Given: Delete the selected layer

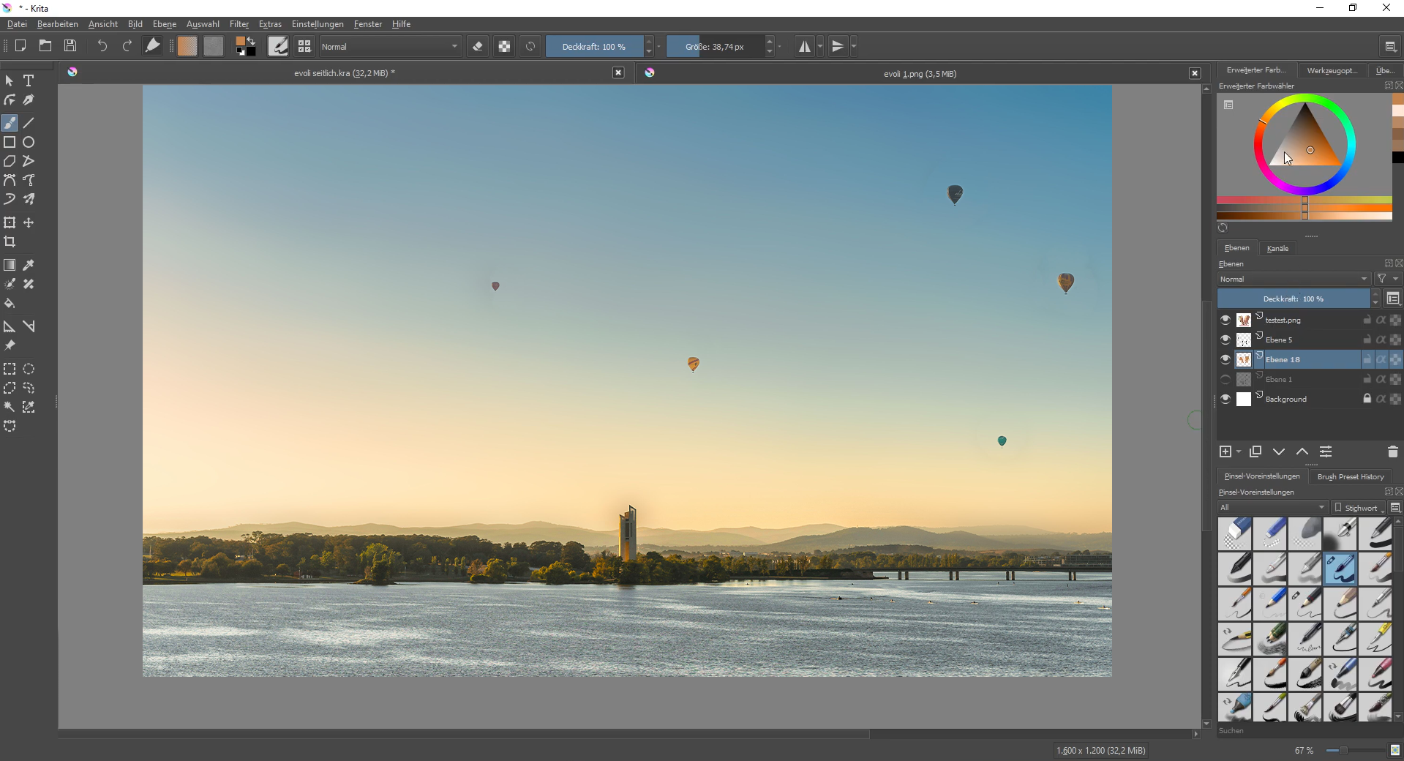Looking at the screenshot, I should coord(1392,452).
